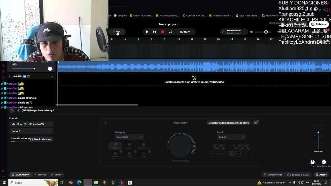331x186 pixels.
Task: Open the Cuevana 3 bookmark
Action: (194, 16)
